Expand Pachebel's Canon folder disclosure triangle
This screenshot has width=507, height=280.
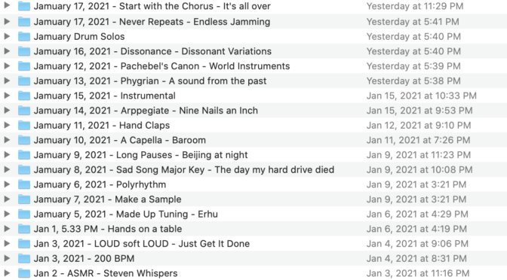pos(7,65)
